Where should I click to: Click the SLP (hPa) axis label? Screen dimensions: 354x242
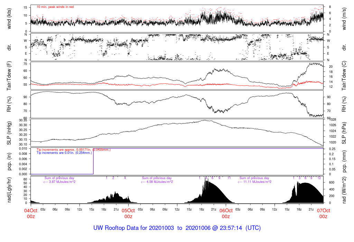click(x=344, y=132)
